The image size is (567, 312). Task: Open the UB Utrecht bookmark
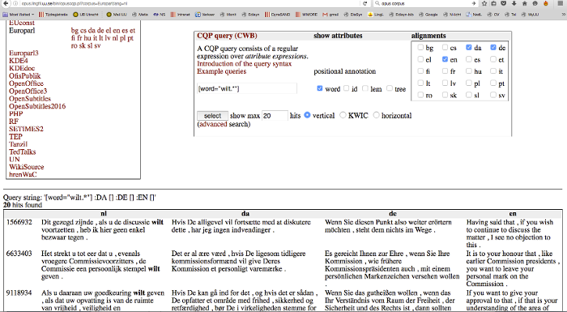coord(86,15)
